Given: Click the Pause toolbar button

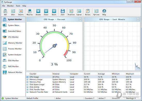Looking at the screenshot, I should coord(46,12).
